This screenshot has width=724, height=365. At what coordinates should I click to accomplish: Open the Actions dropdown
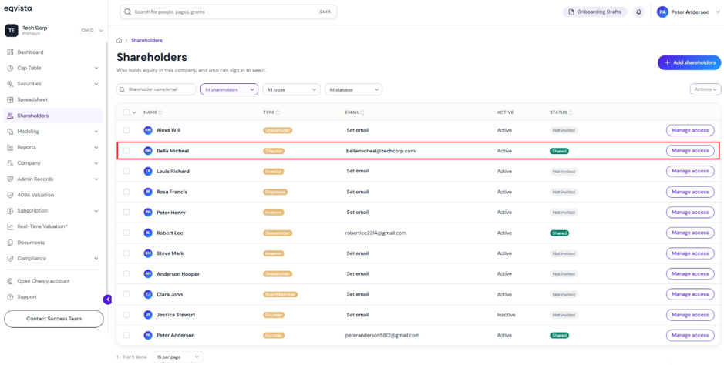click(705, 89)
